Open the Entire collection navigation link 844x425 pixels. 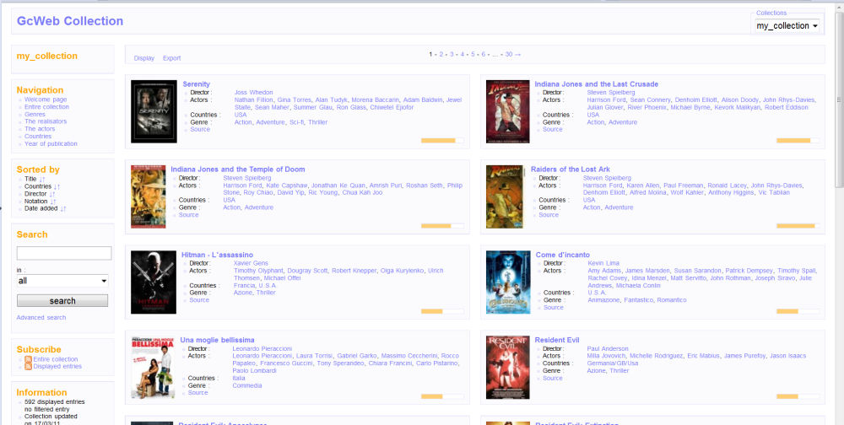click(46, 107)
